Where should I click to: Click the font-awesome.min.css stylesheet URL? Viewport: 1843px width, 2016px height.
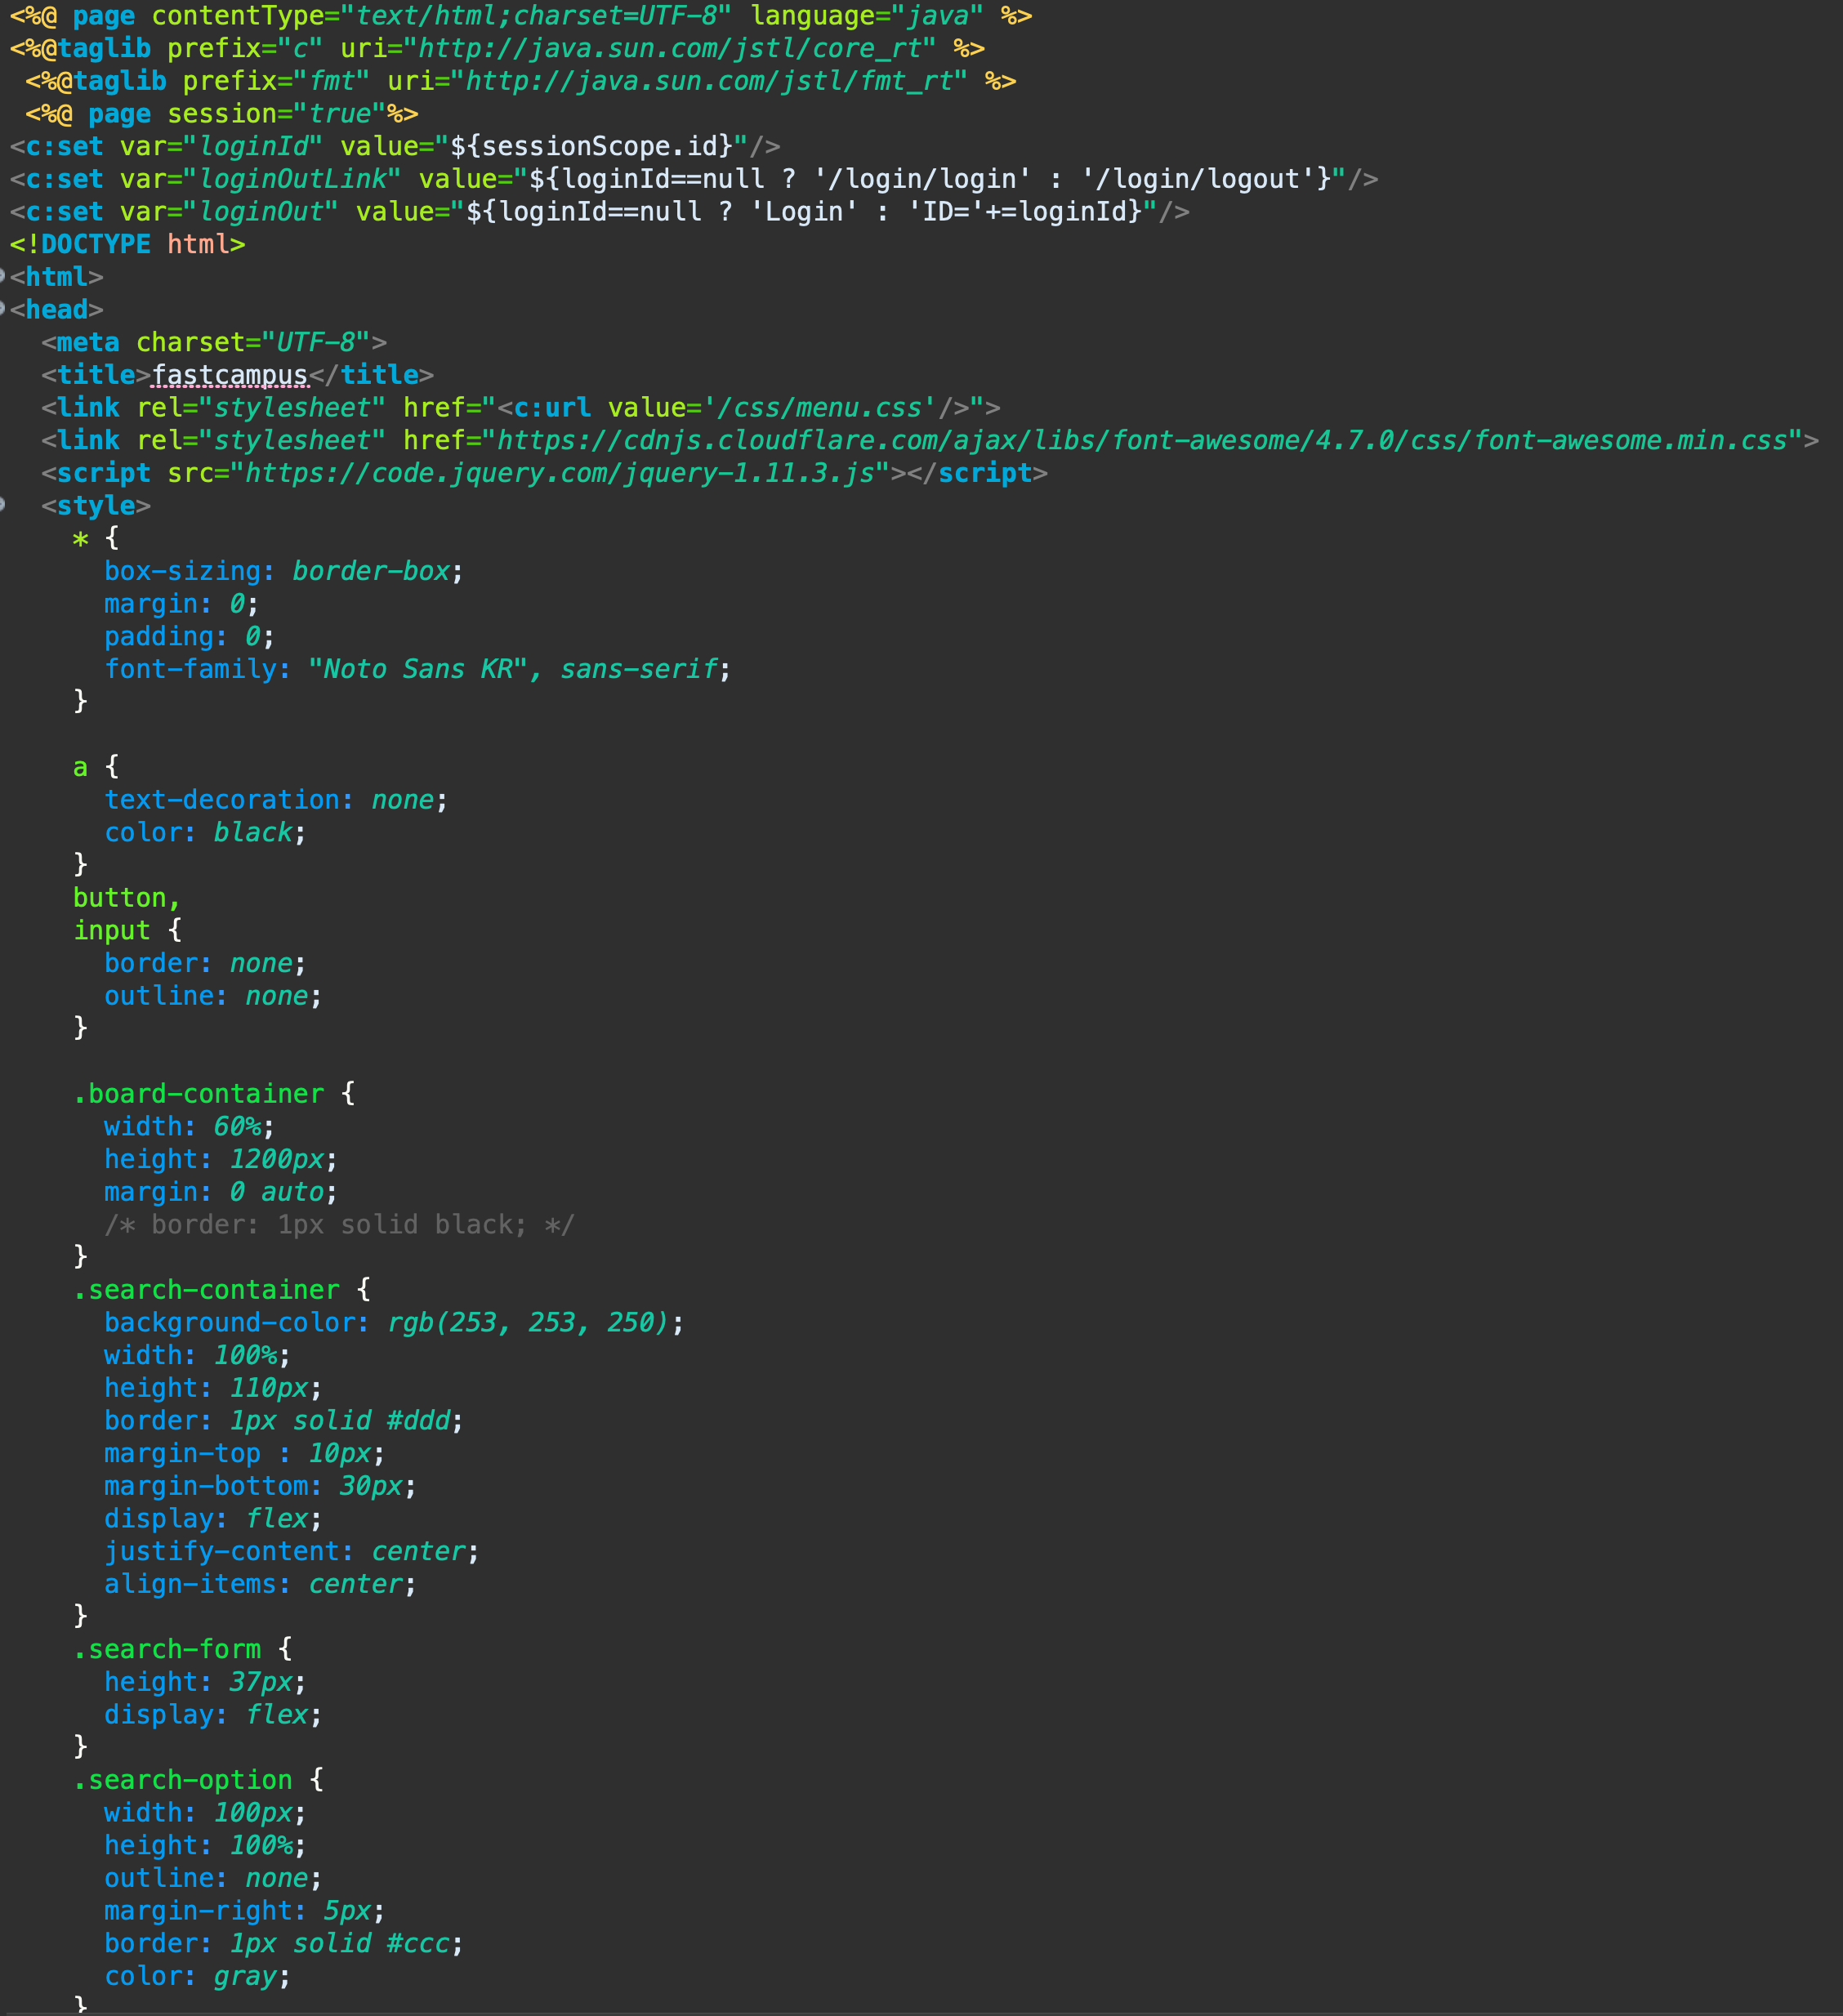[x=1141, y=440]
